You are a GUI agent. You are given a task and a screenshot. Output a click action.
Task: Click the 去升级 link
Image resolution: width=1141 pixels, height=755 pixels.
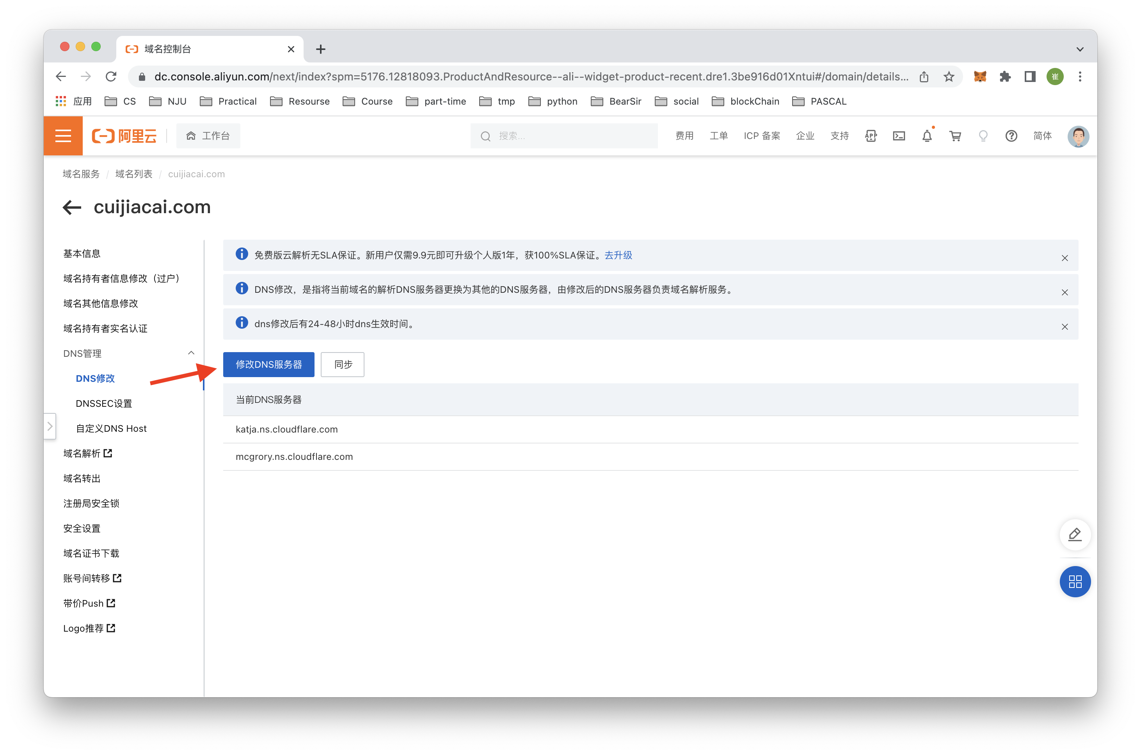tap(618, 255)
